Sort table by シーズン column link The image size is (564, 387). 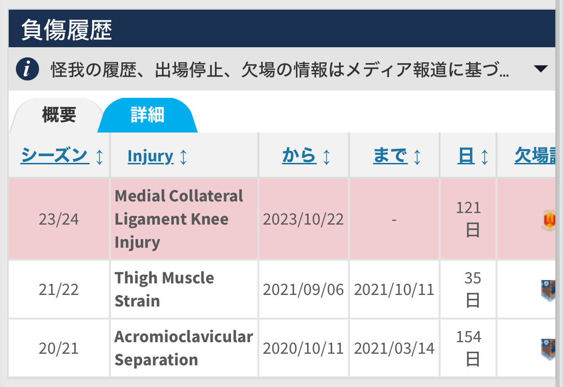(54, 155)
